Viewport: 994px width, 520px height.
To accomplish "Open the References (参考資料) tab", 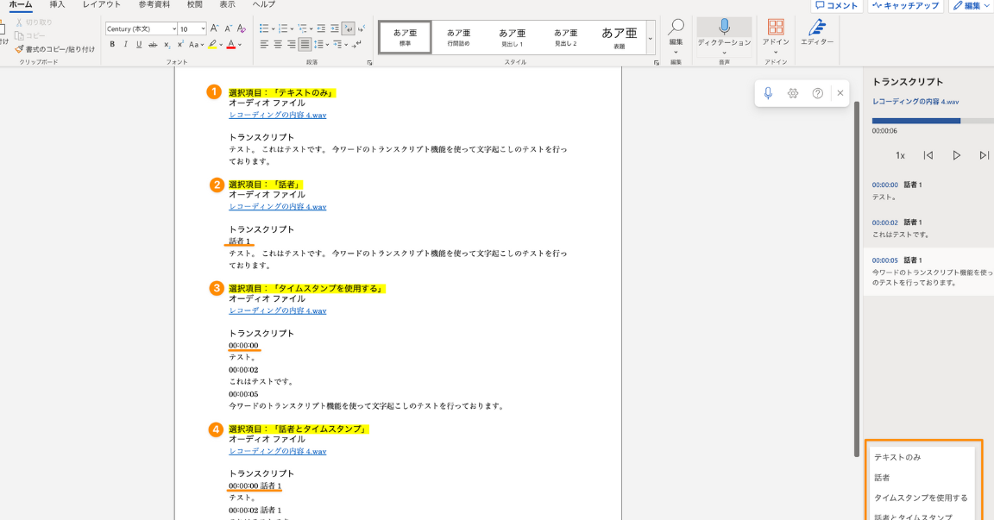I will [154, 4].
